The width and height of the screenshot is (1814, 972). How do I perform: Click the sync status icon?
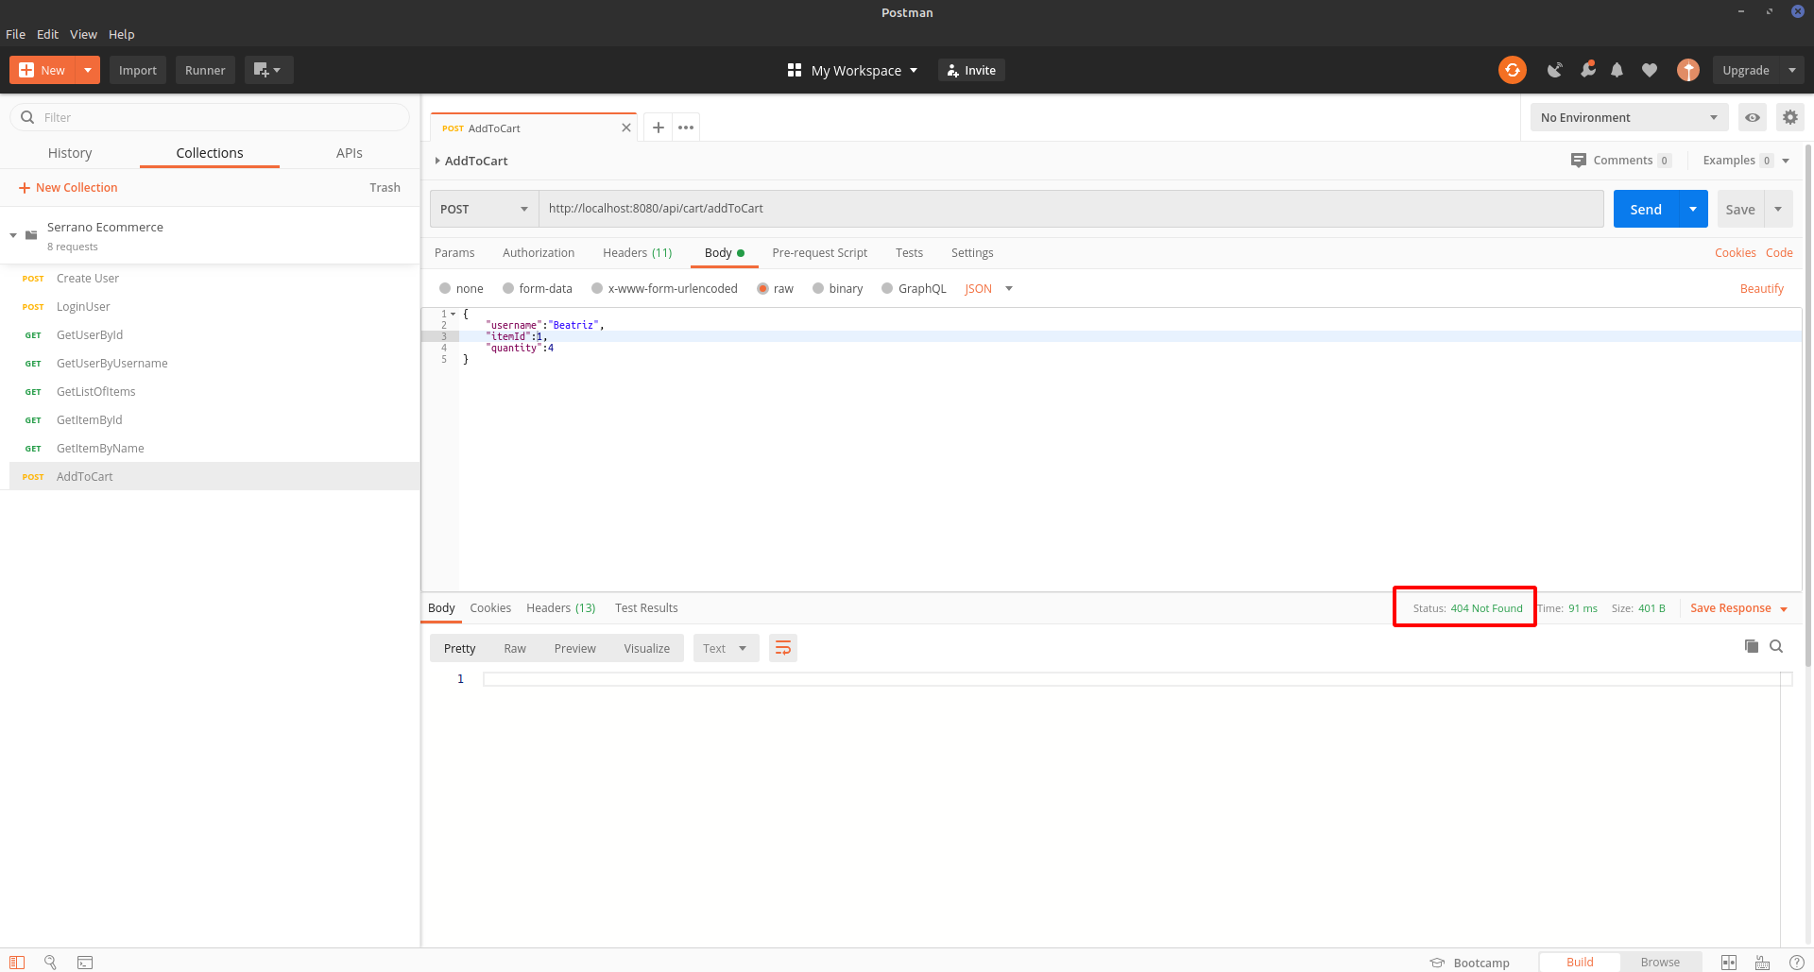pos(1513,70)
